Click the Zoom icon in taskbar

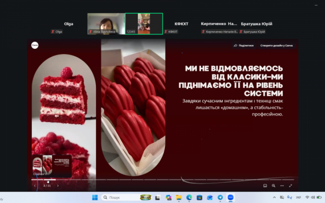pos(231,197)
